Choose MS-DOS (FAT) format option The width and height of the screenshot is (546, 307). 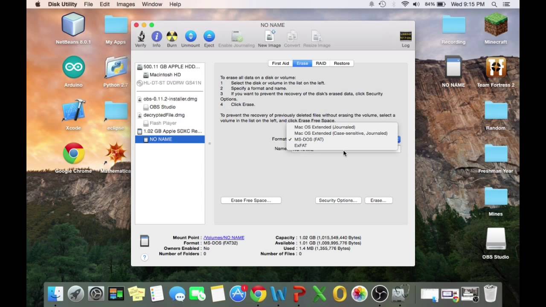[x=309, y=139]
